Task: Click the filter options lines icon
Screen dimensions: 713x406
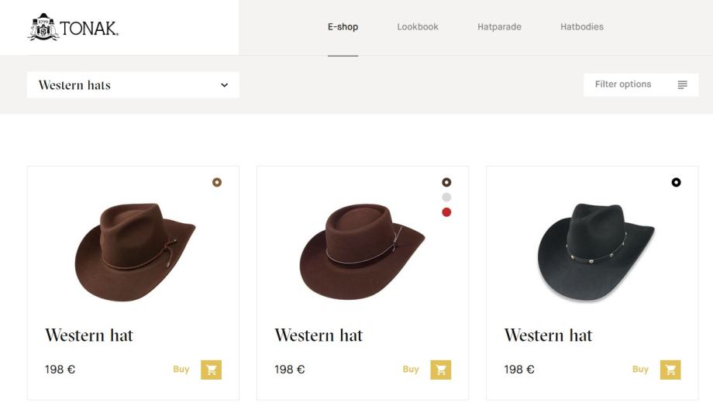Action: point(682,84)
